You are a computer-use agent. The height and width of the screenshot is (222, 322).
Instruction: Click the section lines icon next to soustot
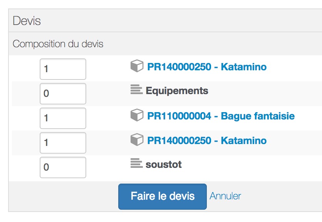[x=137, y=163]
